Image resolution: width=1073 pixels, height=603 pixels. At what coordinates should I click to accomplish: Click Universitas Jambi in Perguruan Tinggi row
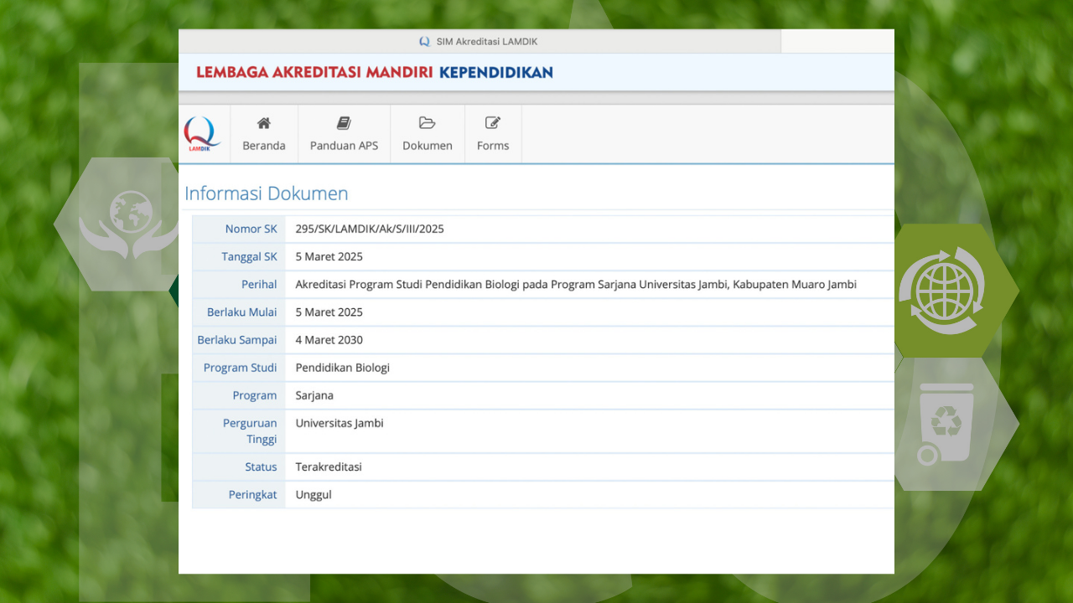[x=339, y=423]
